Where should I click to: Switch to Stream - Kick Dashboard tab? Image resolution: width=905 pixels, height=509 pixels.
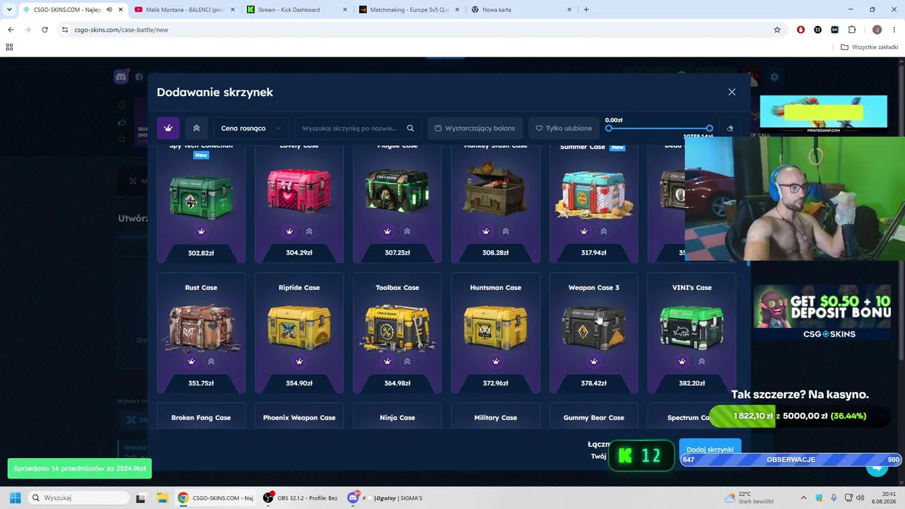pos(296,10)
